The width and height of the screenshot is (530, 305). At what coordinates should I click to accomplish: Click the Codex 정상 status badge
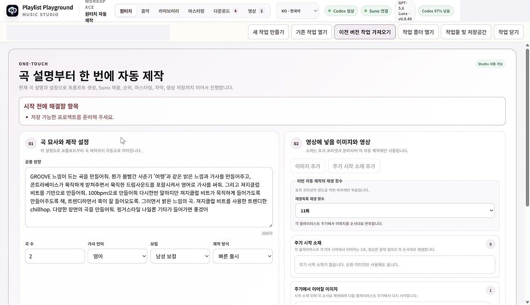click(x=341, y=11)
